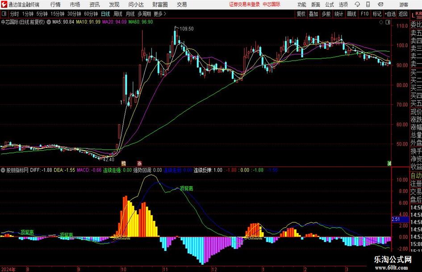Switch to 1分钟 period
The image size is (422, 272).
tap(27, 14)
